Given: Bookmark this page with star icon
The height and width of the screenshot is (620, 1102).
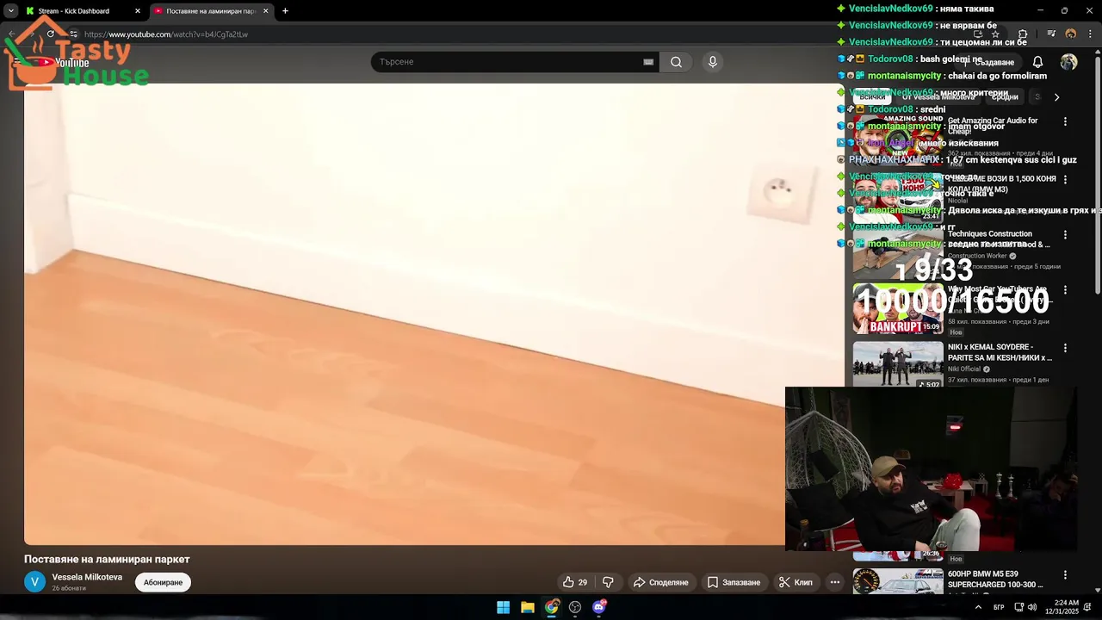Looking at the screenshot, I should point(995,34).
